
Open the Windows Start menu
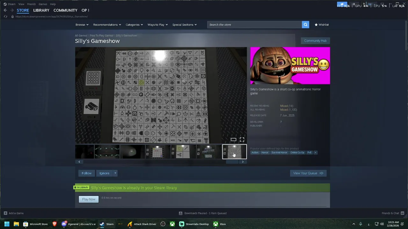(x=7, y=224)
